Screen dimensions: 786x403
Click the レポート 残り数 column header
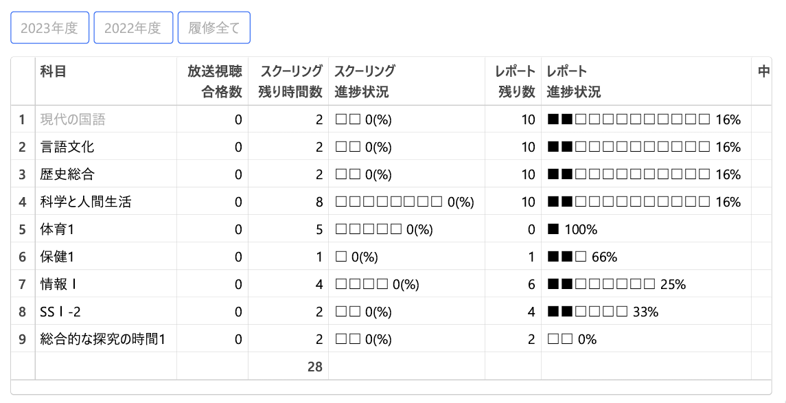516,81
